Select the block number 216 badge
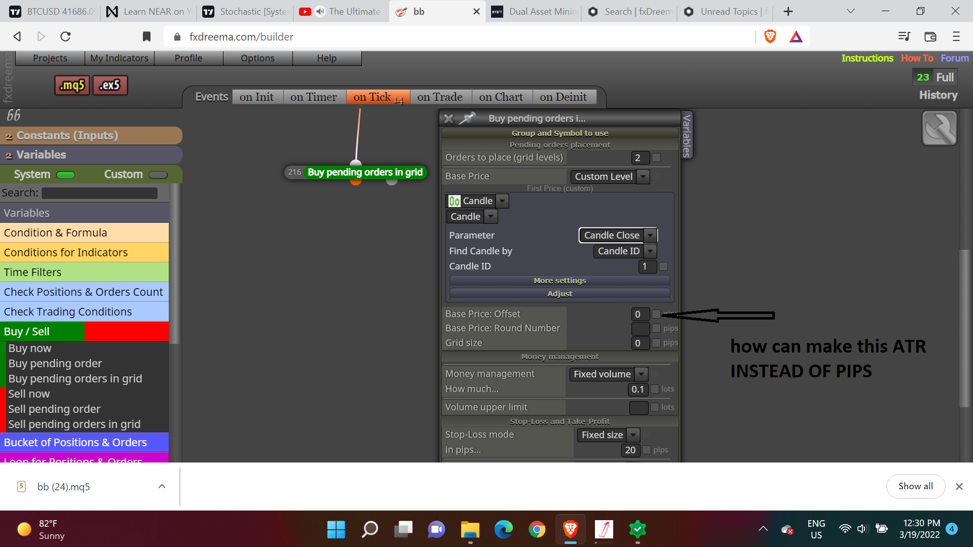 point(294,172)
